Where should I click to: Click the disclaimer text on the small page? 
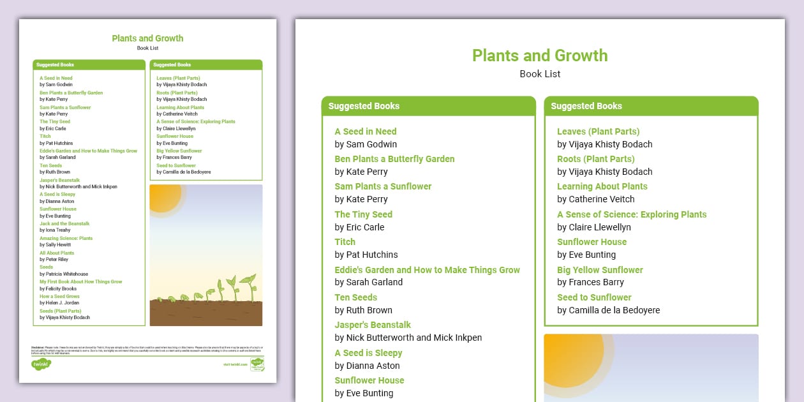point(147,349)
